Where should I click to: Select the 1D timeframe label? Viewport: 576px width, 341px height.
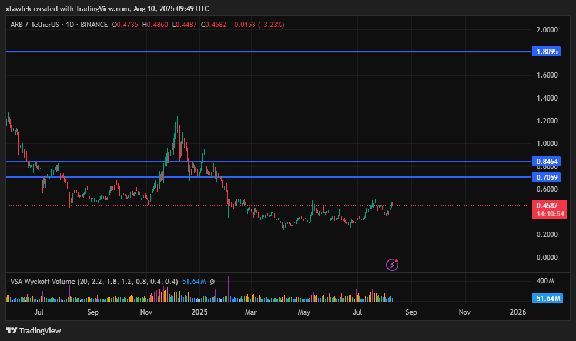tap(69, 24)
